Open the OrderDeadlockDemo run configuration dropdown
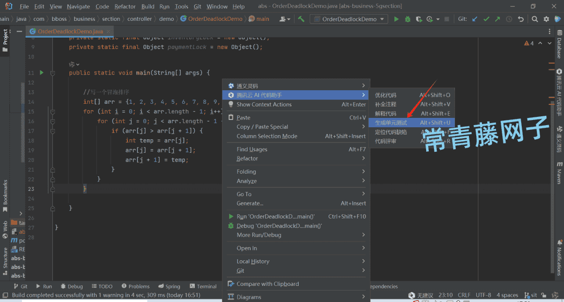Viewport: 564px width, 302px height. [x=349, y=19]
